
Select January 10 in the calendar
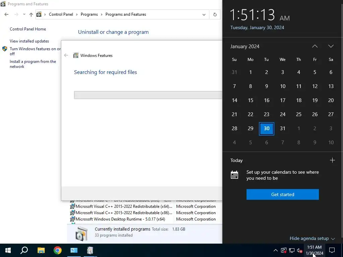click(x=283, y=86)
